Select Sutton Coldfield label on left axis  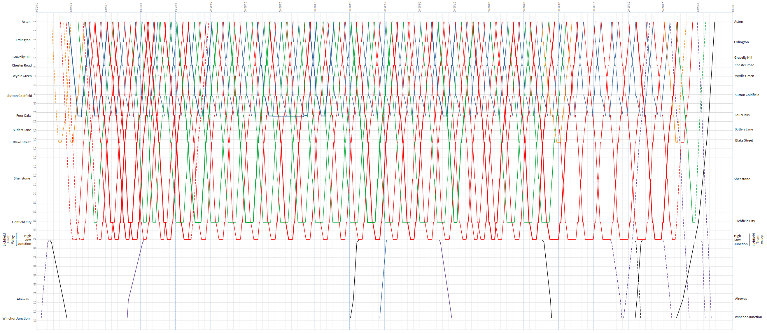[x=20, y=96]
